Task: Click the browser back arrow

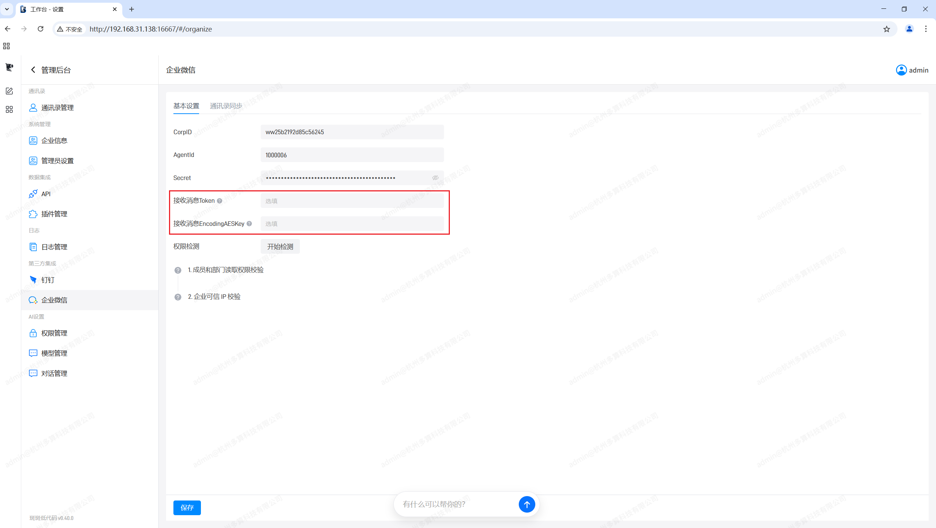Action: click(8, 29)
